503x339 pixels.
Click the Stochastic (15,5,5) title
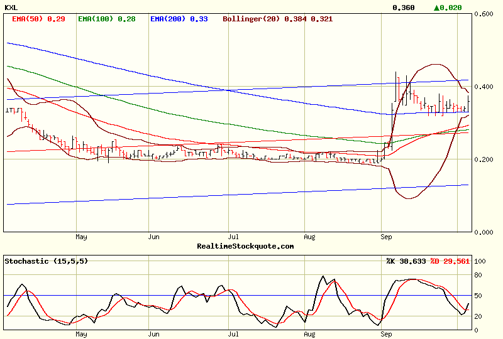(46, 261)
